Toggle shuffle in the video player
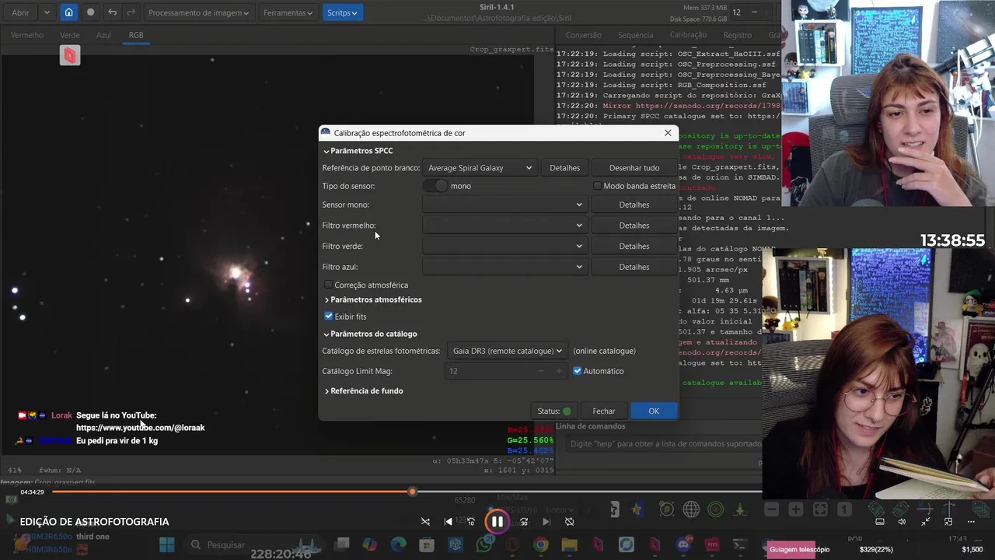 [425, 522]
